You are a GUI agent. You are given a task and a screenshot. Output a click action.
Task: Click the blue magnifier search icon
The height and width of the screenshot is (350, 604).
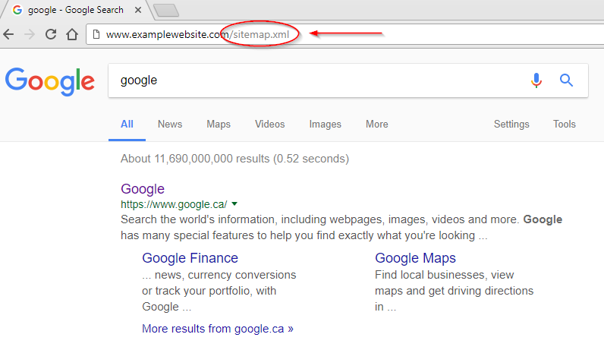pyautogui.click(x=566, y=80)
